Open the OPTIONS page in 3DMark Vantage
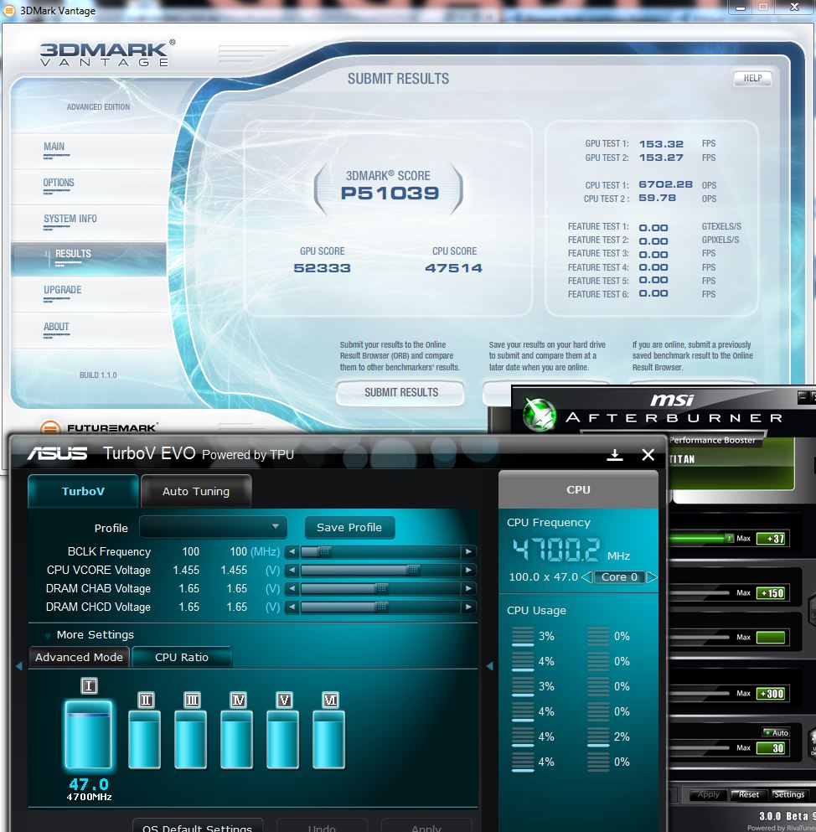This screenshot has height=832, width=816. click(59, 183)
